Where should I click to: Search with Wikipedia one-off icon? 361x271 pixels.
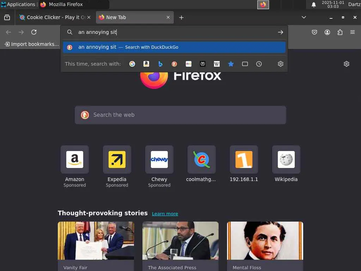[x=217, y=64]
